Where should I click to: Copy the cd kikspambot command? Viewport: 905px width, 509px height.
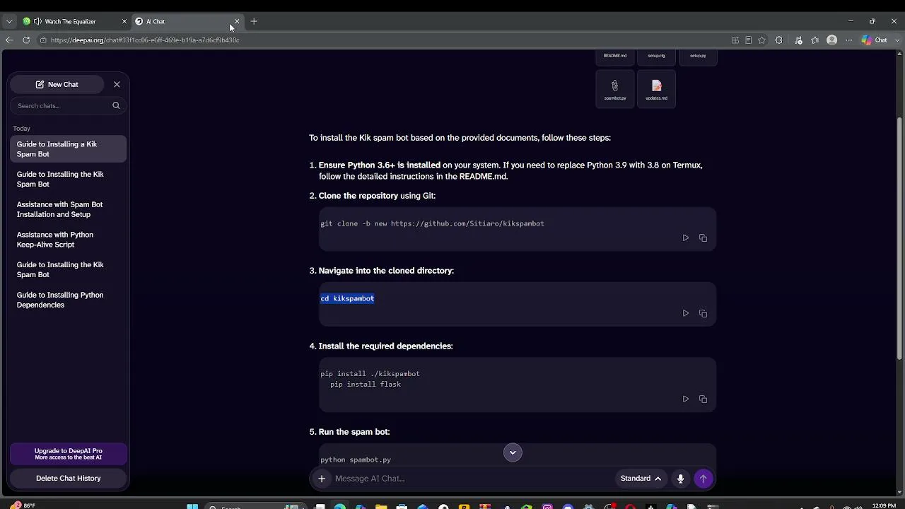coord(703,313)
